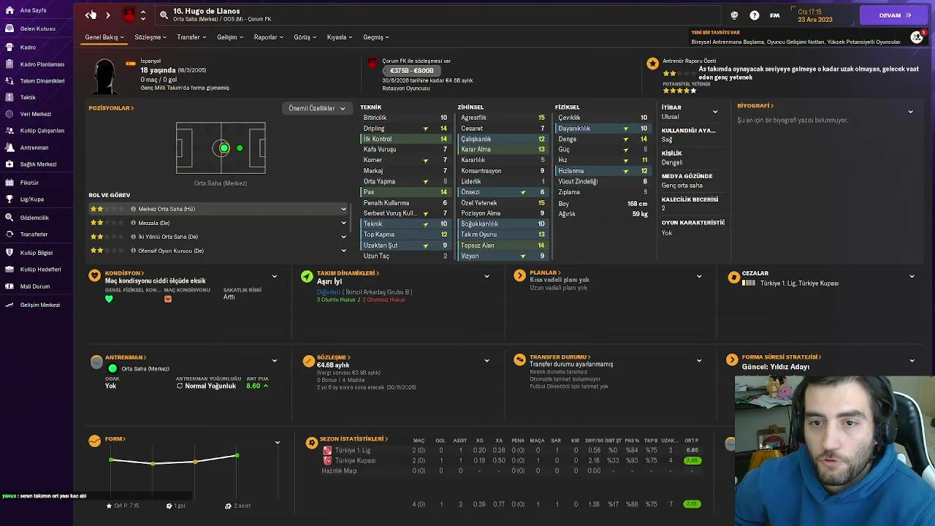Open Önemli Özellikler dropdown

(x=316, y=108)
